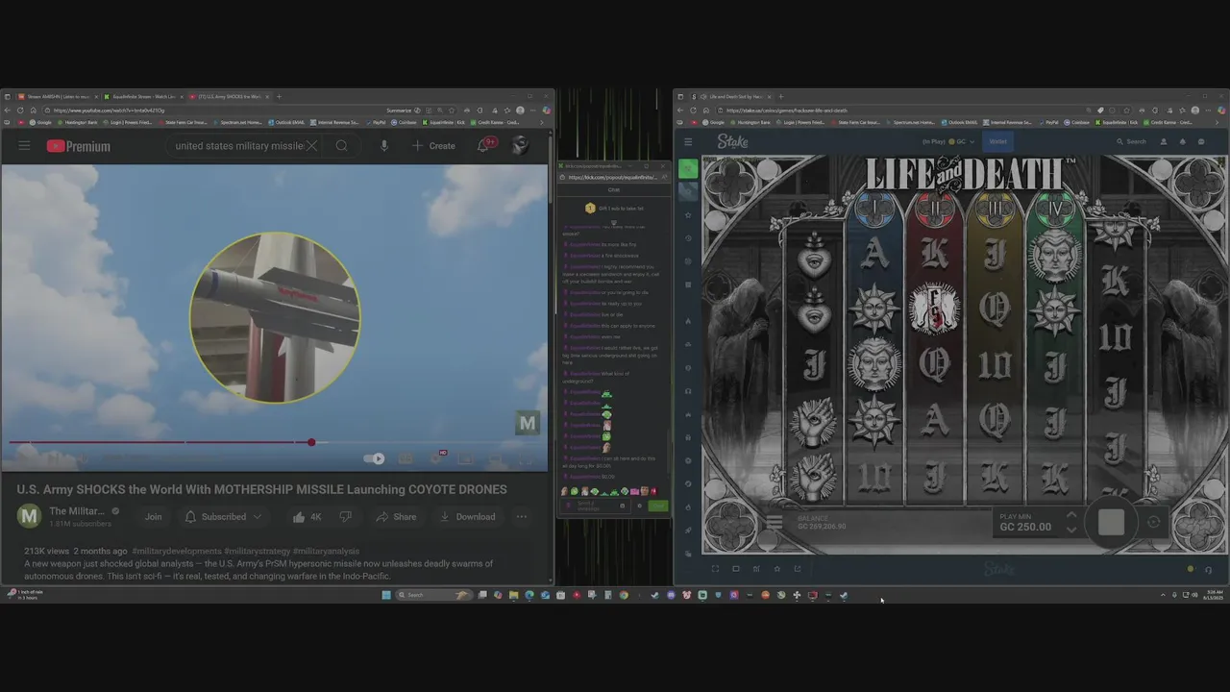
Task: Share the YouTube video
Action: point(396,517)
